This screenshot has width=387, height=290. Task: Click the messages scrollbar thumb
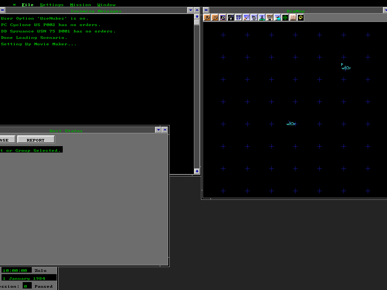pyautogui.click(x=197, y=22)
